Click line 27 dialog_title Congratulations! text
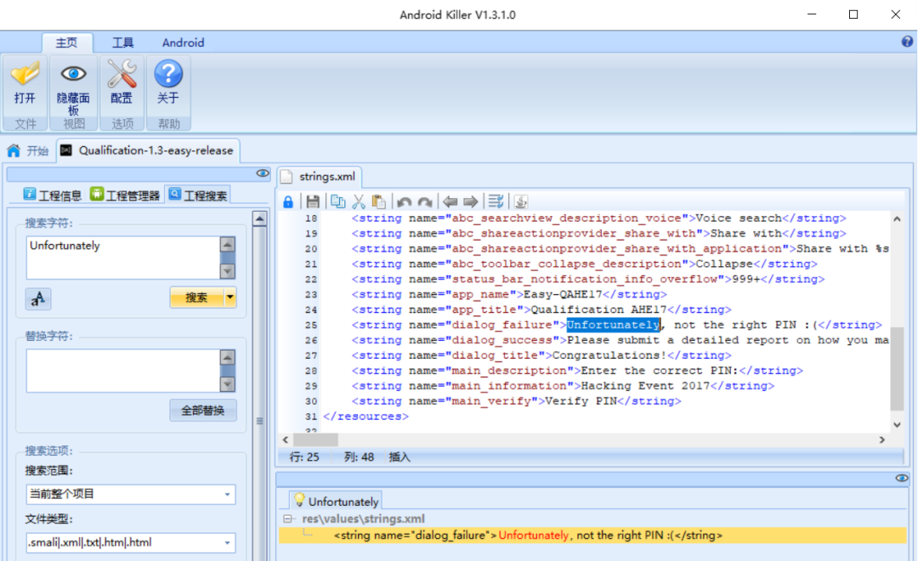Image resolution: width=918 pixels, height=561 pixels. [x=541, y=355]
